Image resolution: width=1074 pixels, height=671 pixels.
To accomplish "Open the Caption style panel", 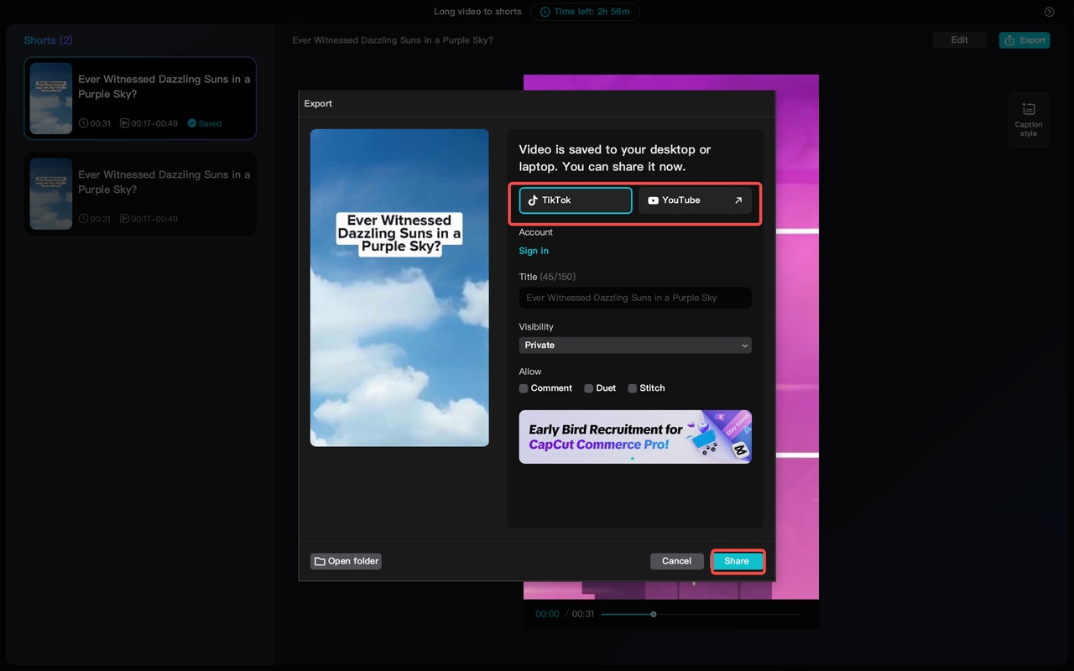I will pyautogui.click(x=1028, y=117).
